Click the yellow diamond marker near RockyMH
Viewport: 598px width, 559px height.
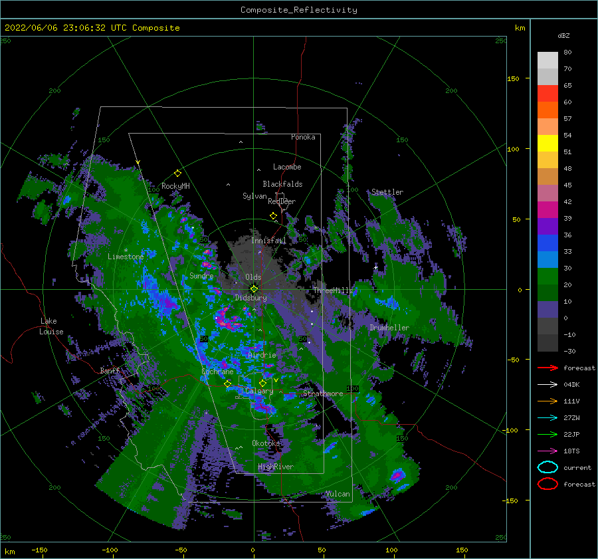(x=177, y=173)
